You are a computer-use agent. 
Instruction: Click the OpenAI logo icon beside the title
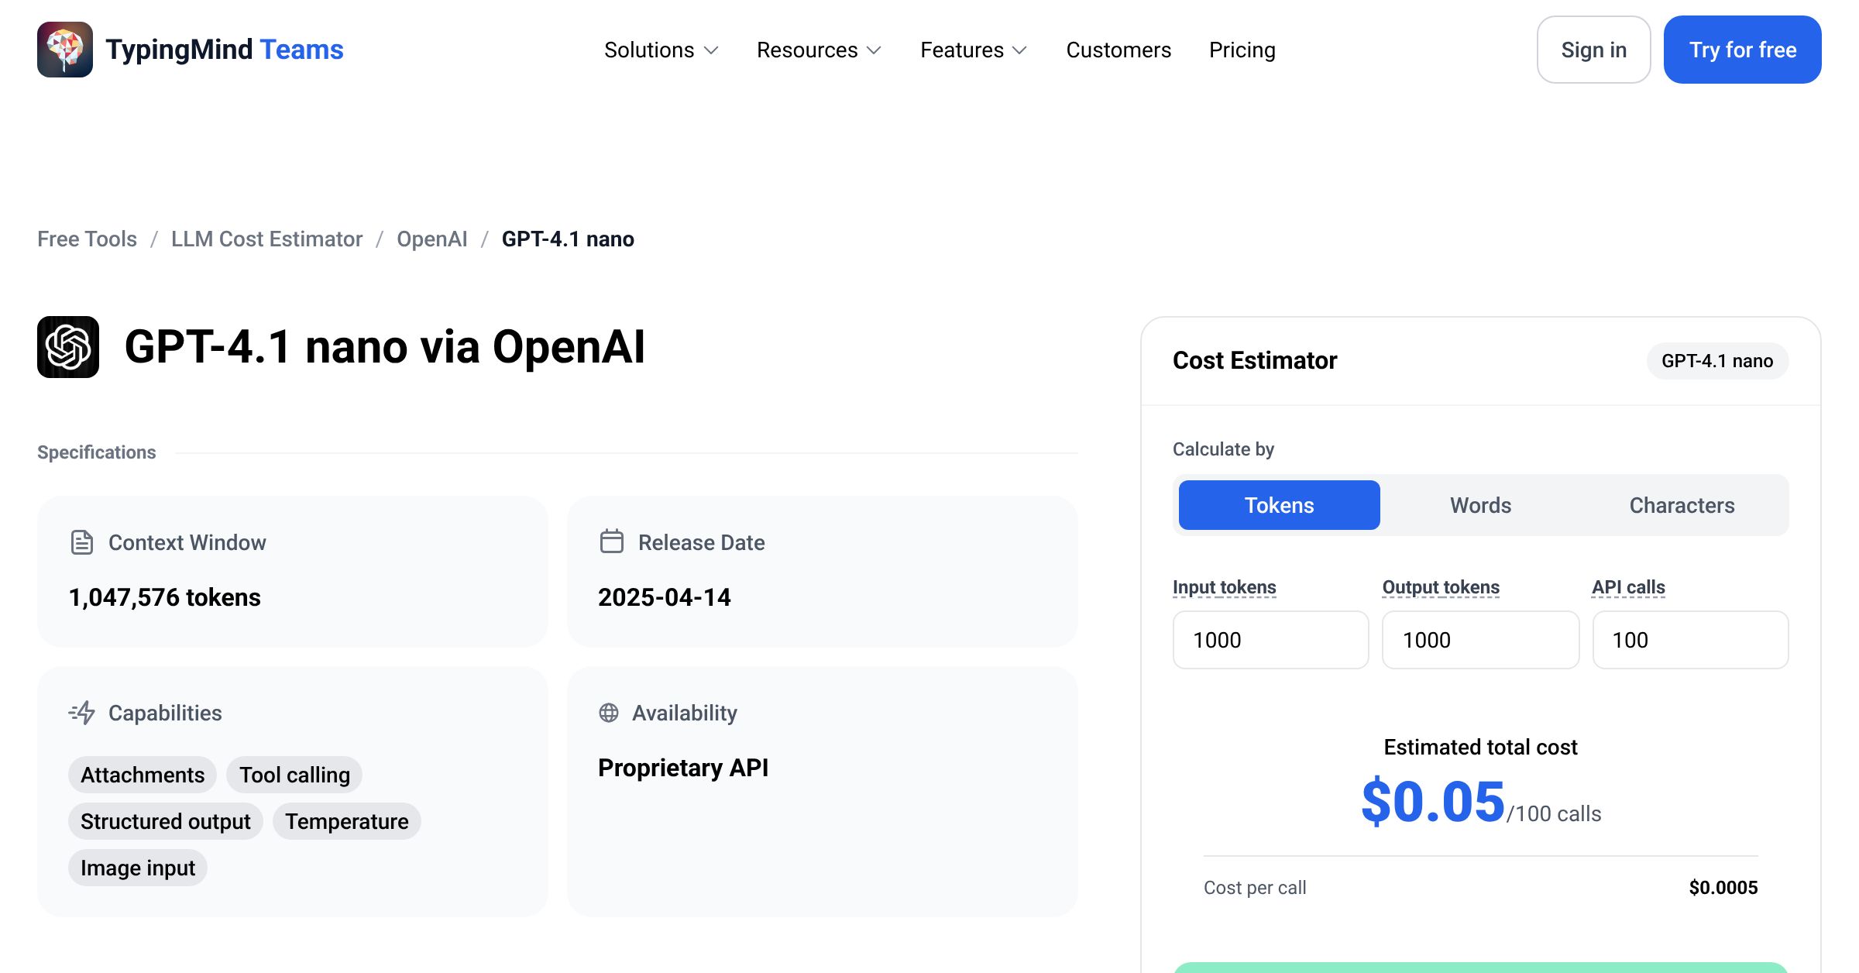(x=68, y=347)
